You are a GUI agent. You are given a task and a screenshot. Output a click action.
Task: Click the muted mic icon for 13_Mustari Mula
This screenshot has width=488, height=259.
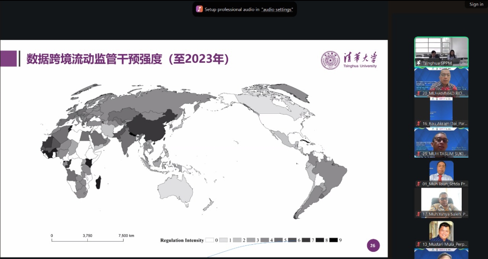(x=418, y=244)
